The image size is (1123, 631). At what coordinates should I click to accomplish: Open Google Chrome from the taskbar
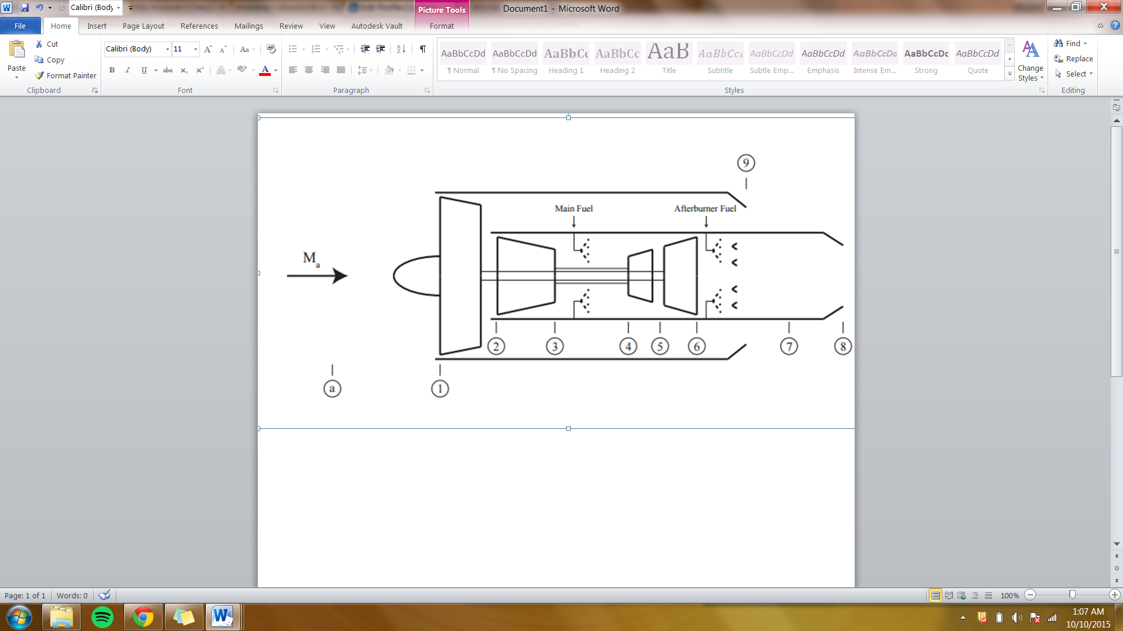143,616
